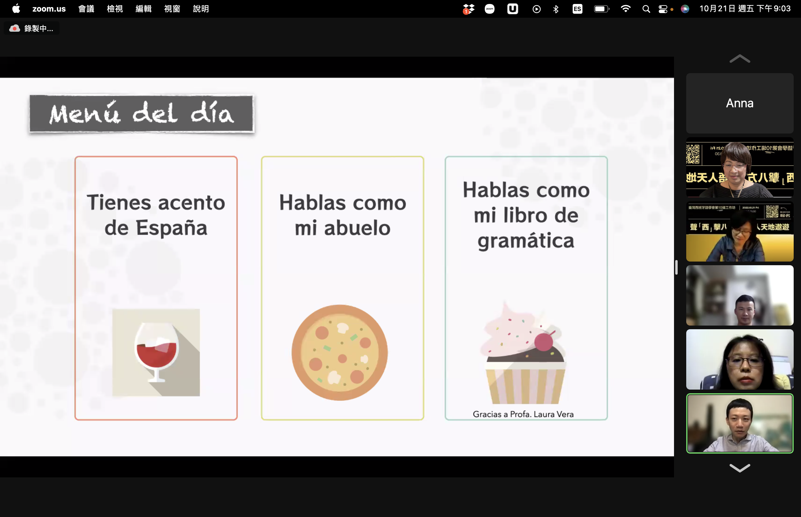This screenshot has width=801, height=517.
Task: Open Spotlight search
Action: pos(646,9)
